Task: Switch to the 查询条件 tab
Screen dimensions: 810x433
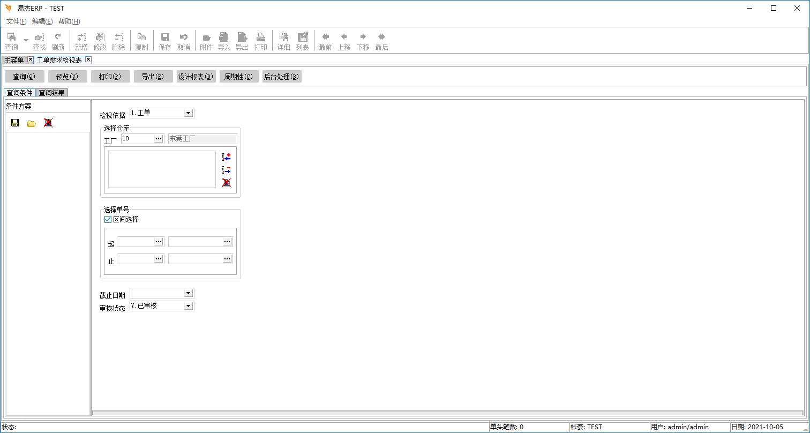Action: tap(19, 93)
